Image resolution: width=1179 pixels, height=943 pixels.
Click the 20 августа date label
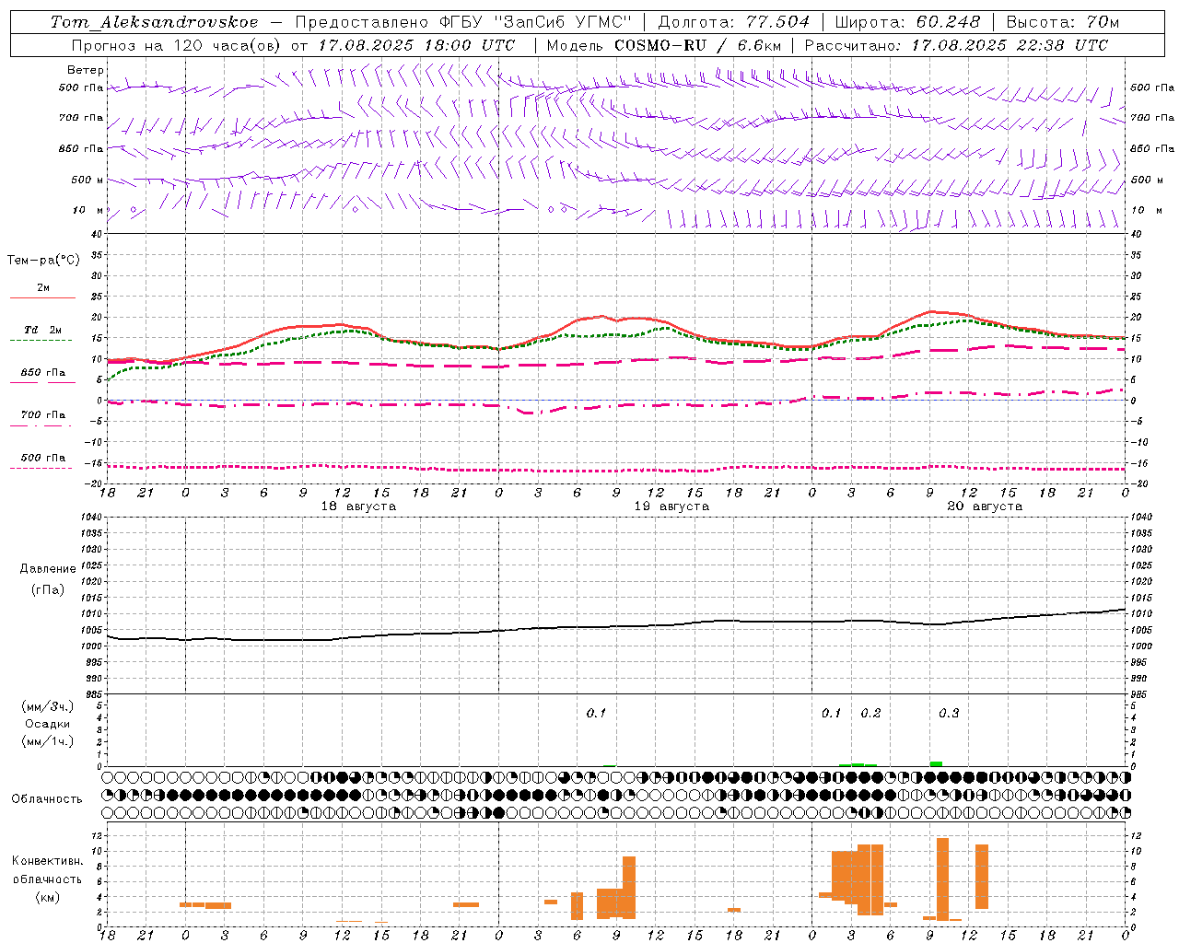pos(985,506)
